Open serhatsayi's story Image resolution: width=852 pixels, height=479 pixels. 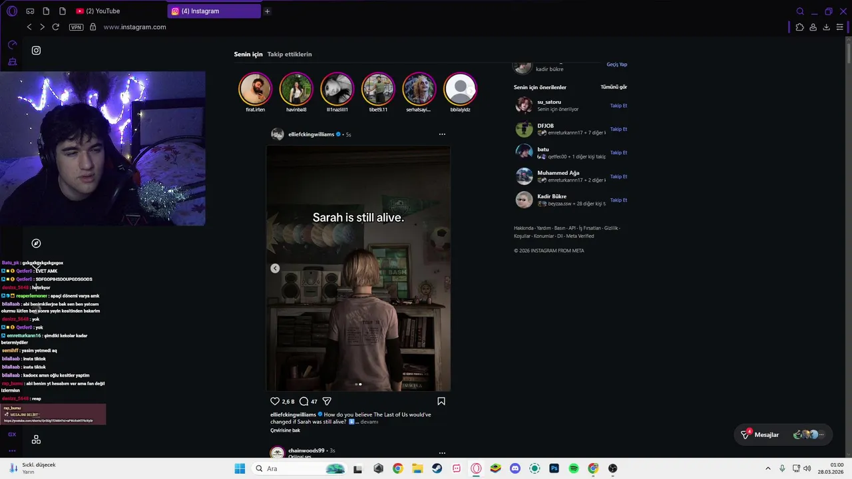pos(419,88)
